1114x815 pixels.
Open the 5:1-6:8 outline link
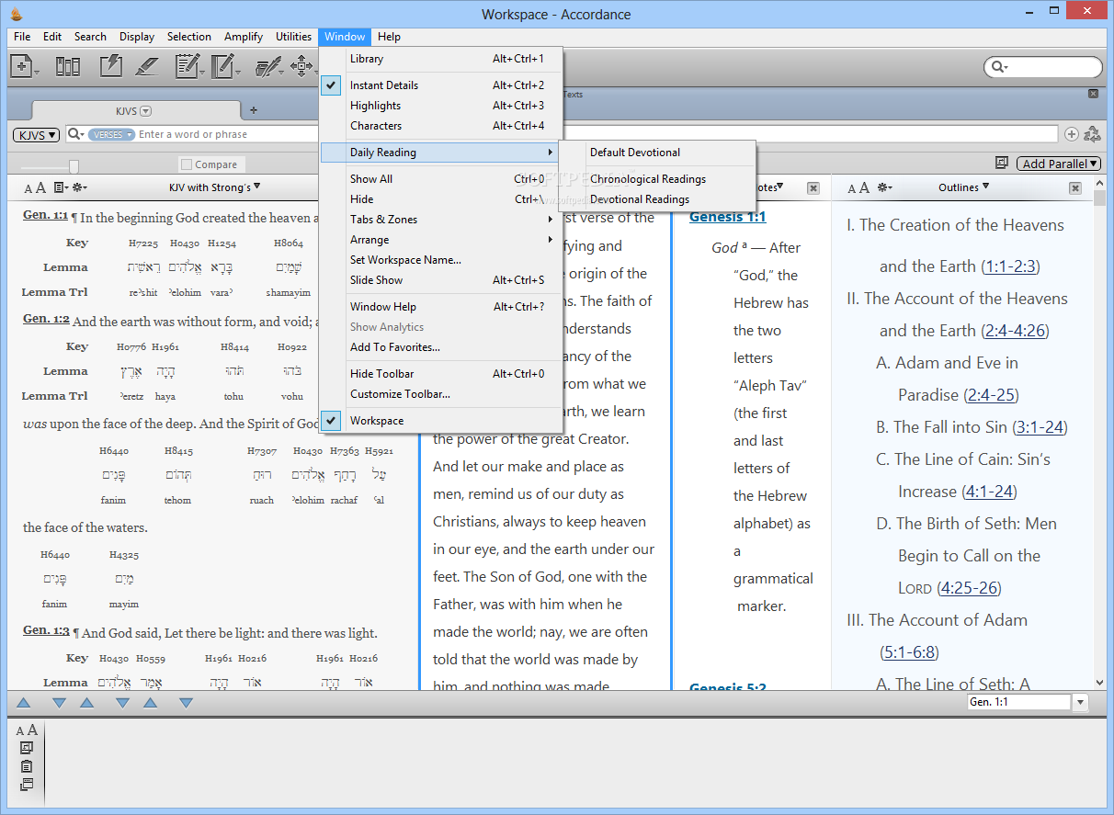[909, 652]
